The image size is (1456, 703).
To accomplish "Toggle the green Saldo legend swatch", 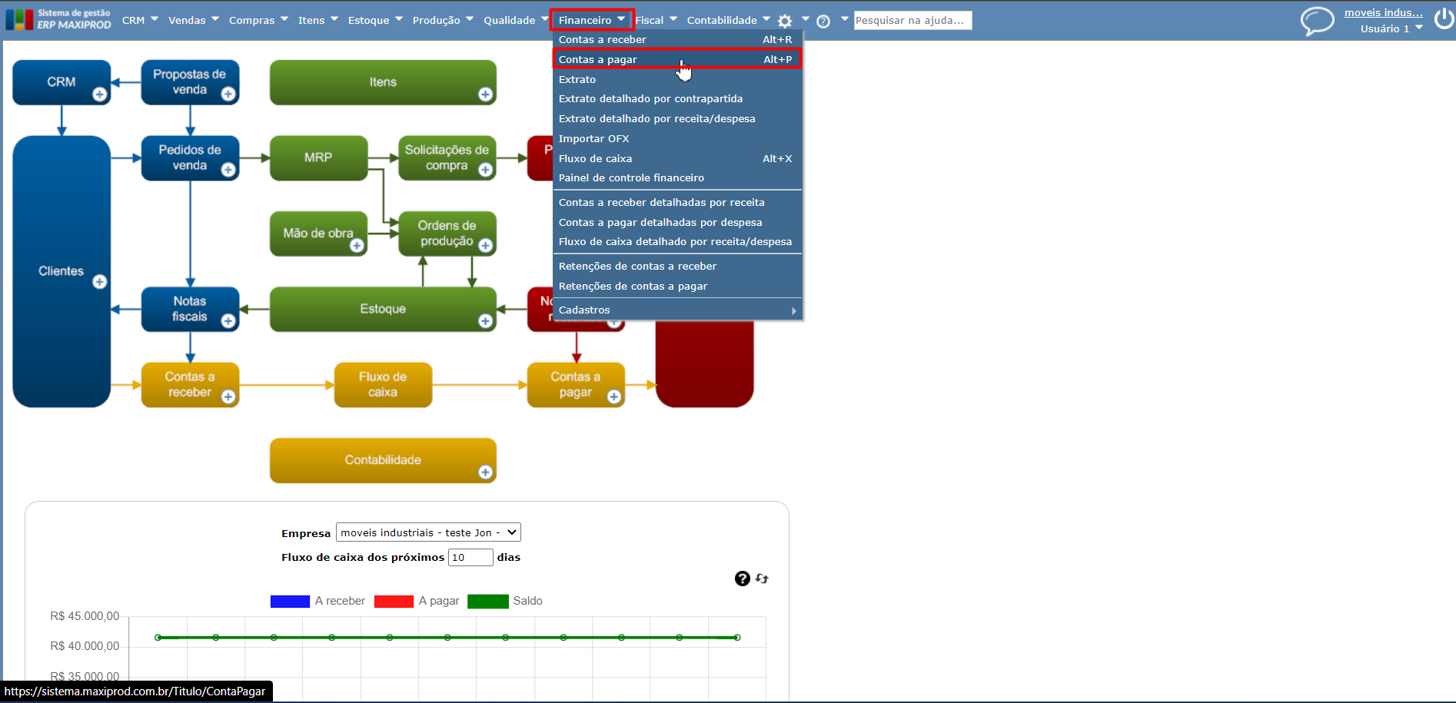I will (x=488, y=602).
